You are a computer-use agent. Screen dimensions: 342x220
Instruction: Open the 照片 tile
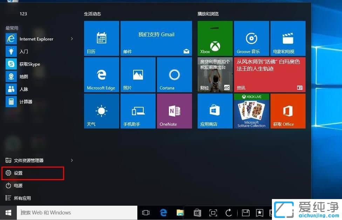(138, 75)
